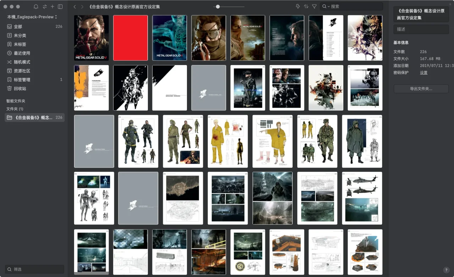Select the table of contents page thumbnail

coord(326,38)
